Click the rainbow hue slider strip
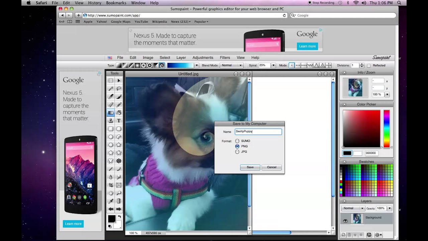Image resolution: width=428 pixels, height=241 pixels. click(387, 129)
